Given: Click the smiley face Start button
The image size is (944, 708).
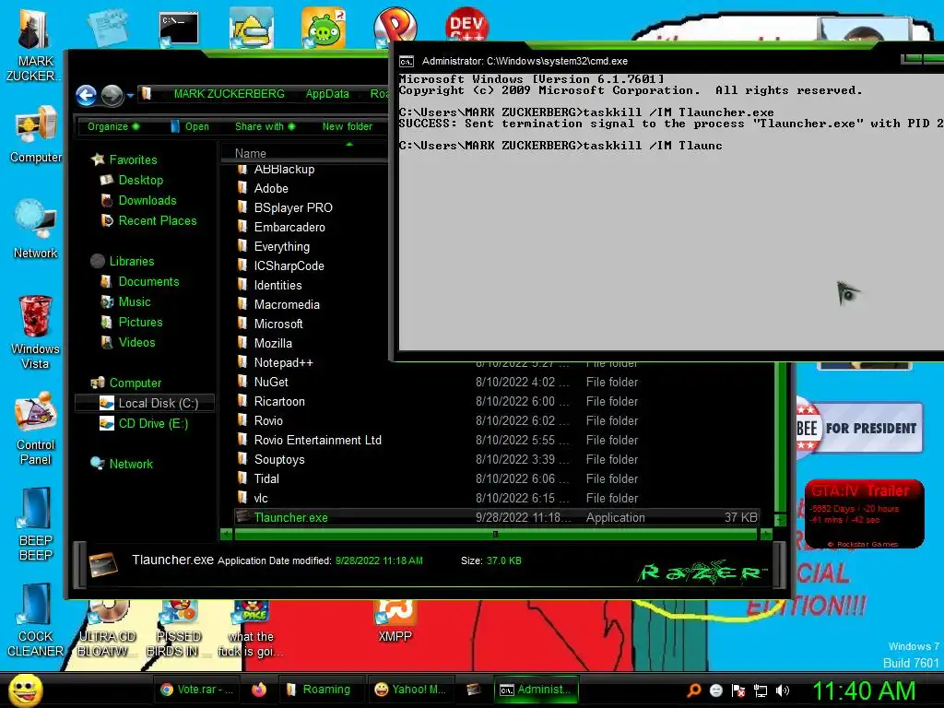Looking at the screenshot, I should 25,690.
